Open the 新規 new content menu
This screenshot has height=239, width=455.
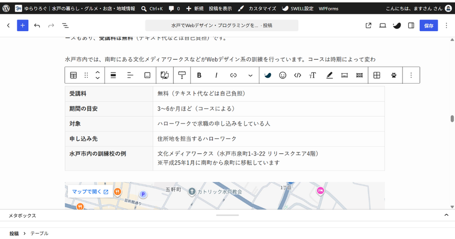[x=195, y=8]
